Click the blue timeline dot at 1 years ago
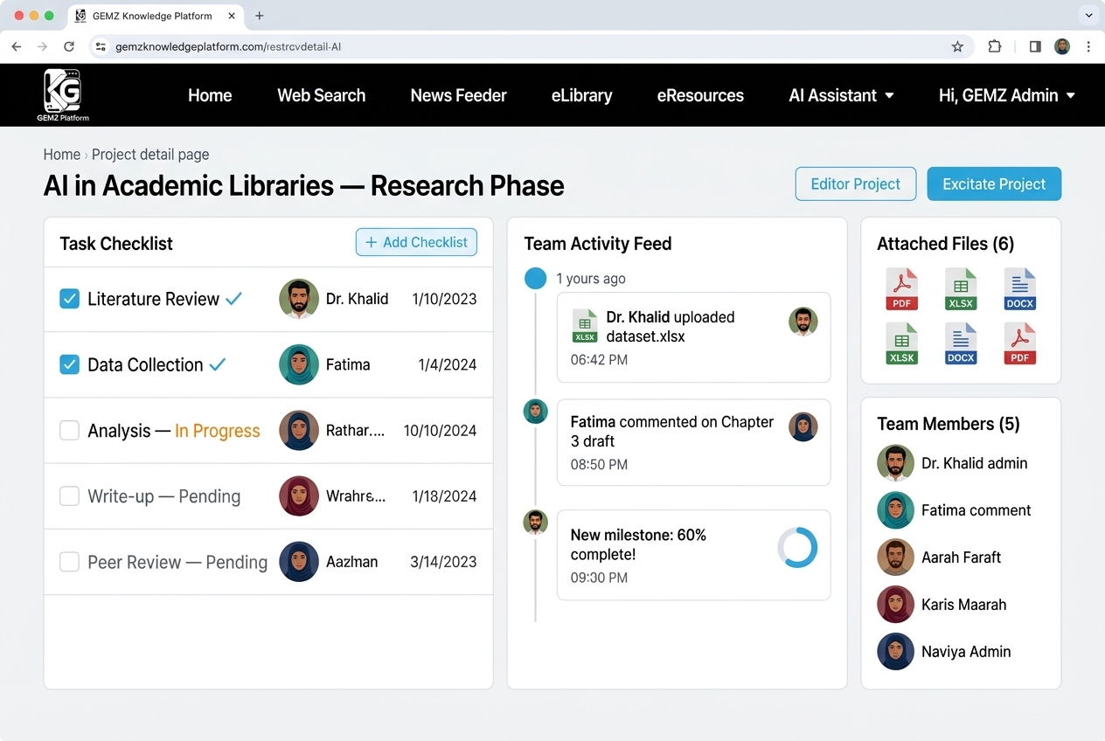The image size is (1105, 741). coord(535,279)
